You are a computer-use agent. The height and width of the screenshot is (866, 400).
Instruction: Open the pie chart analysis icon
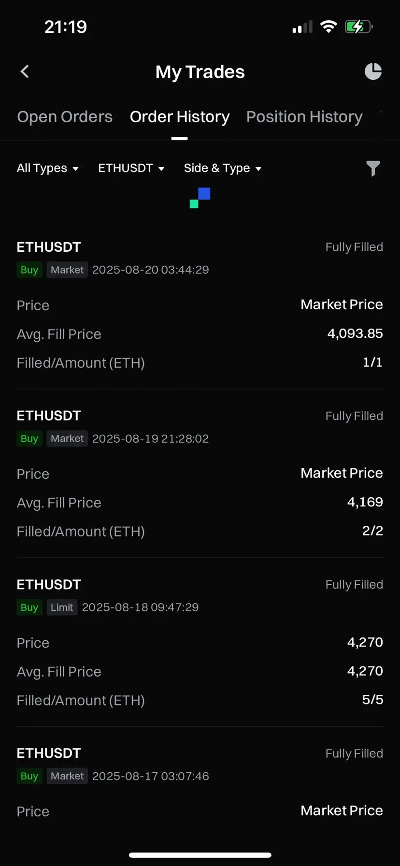[373, 72]
